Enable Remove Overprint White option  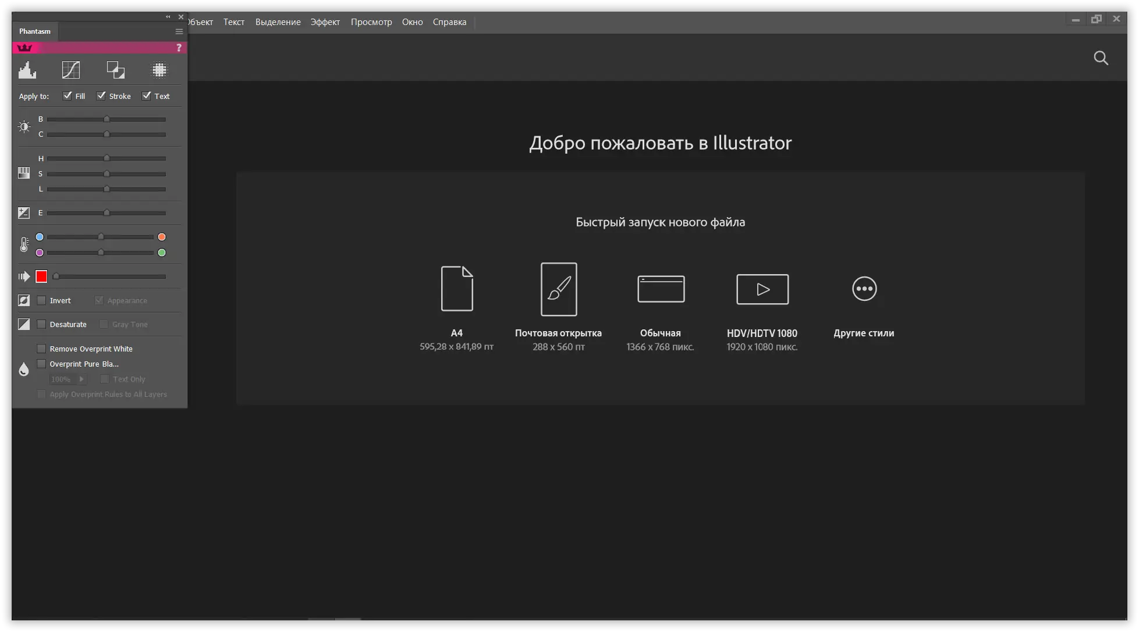tap(41, 349)
